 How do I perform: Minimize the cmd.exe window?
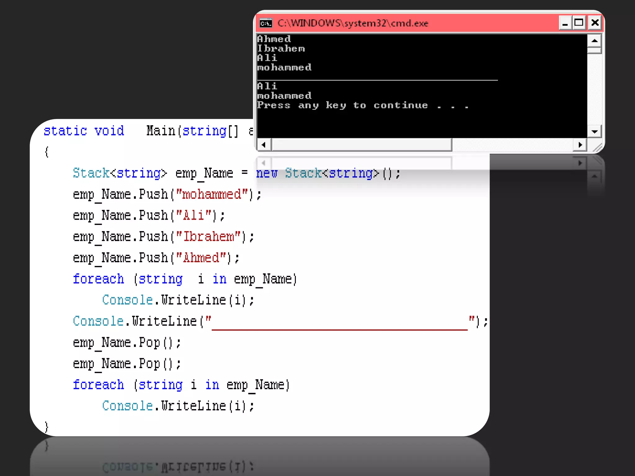pos(565,23)
